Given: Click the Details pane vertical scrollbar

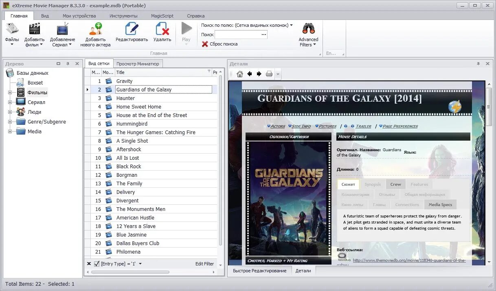Looking at the screenshot, I should 489,106.
